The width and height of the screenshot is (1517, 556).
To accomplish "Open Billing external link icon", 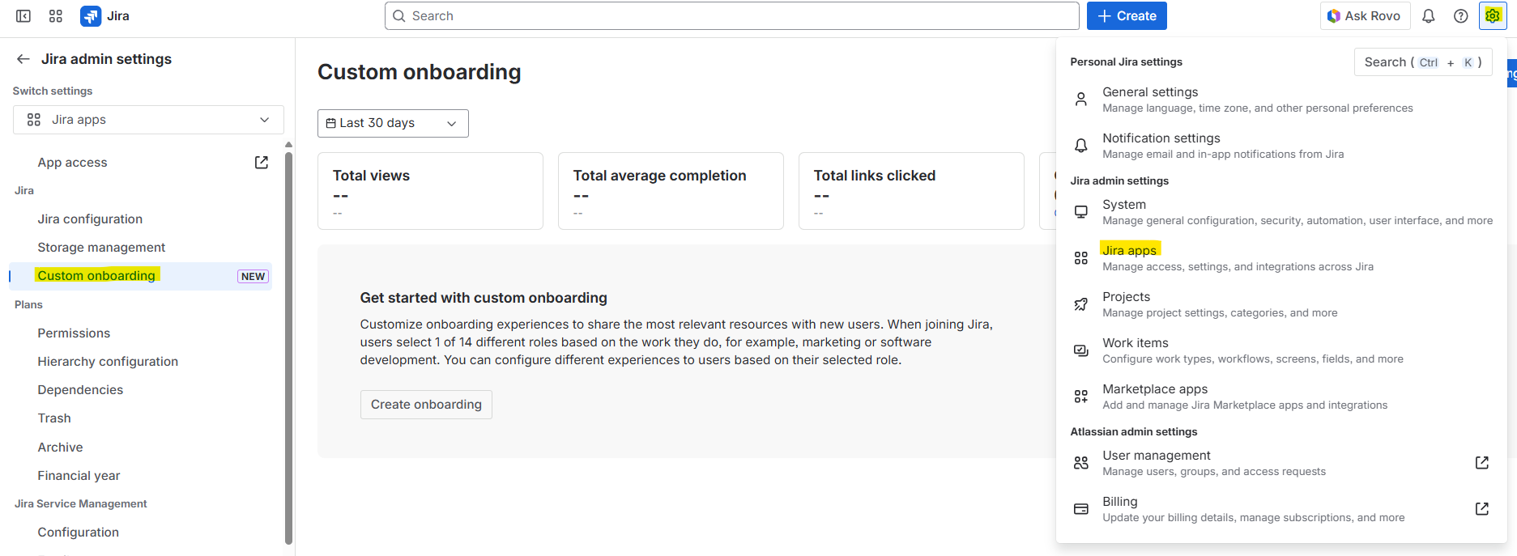I will [x=1481, y=509].
